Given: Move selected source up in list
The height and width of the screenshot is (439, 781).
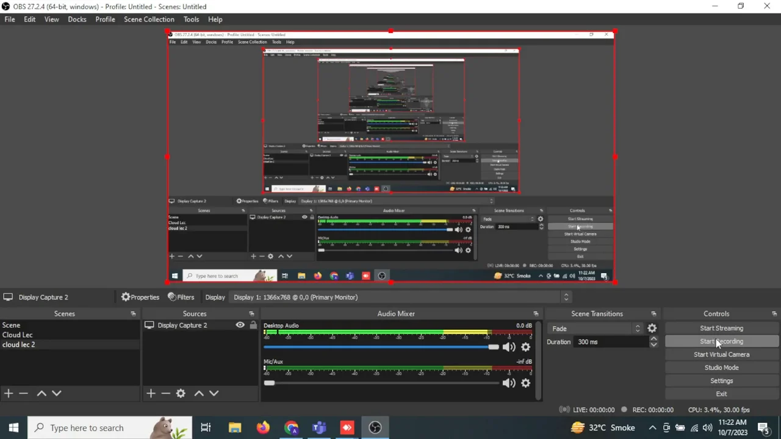Looking at the screenshot, I should (x=199, y=393).
